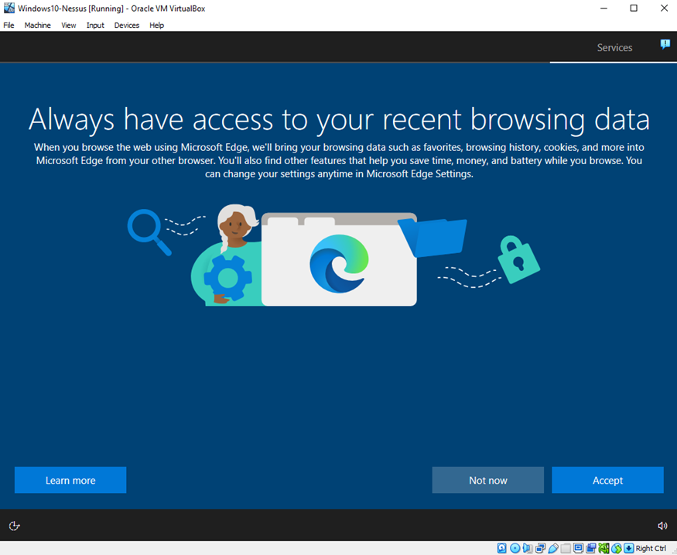This screenshot has height=555, width=677.
Task: Open the View menu
Action: 69,26
